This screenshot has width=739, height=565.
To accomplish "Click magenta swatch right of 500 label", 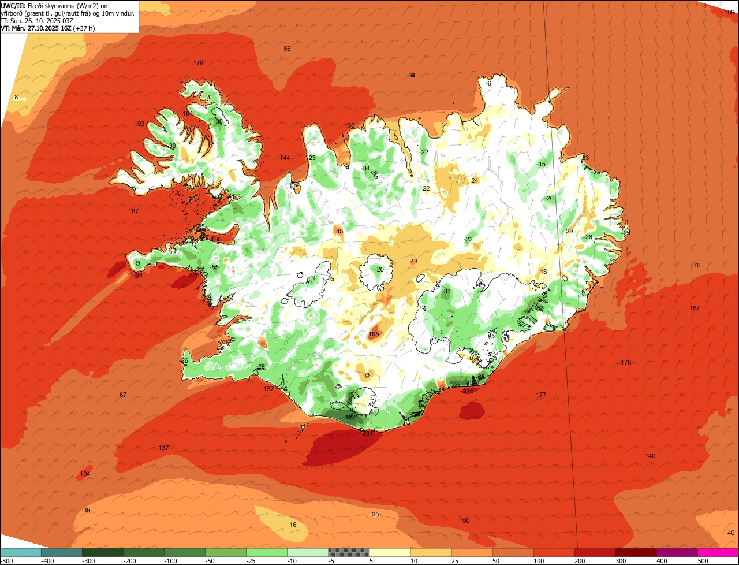I will pos(718,552).
